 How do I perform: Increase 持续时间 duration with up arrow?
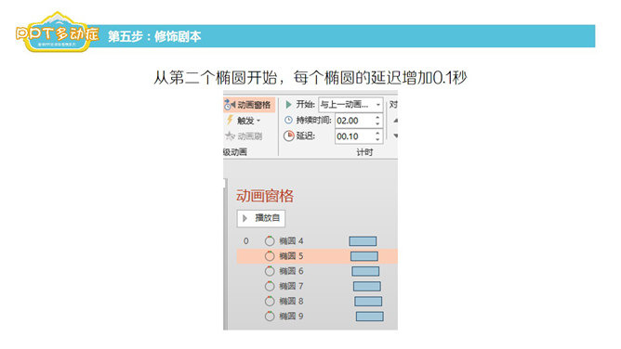377,117
